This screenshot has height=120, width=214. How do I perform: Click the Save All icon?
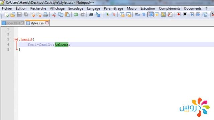pos(26,15)
